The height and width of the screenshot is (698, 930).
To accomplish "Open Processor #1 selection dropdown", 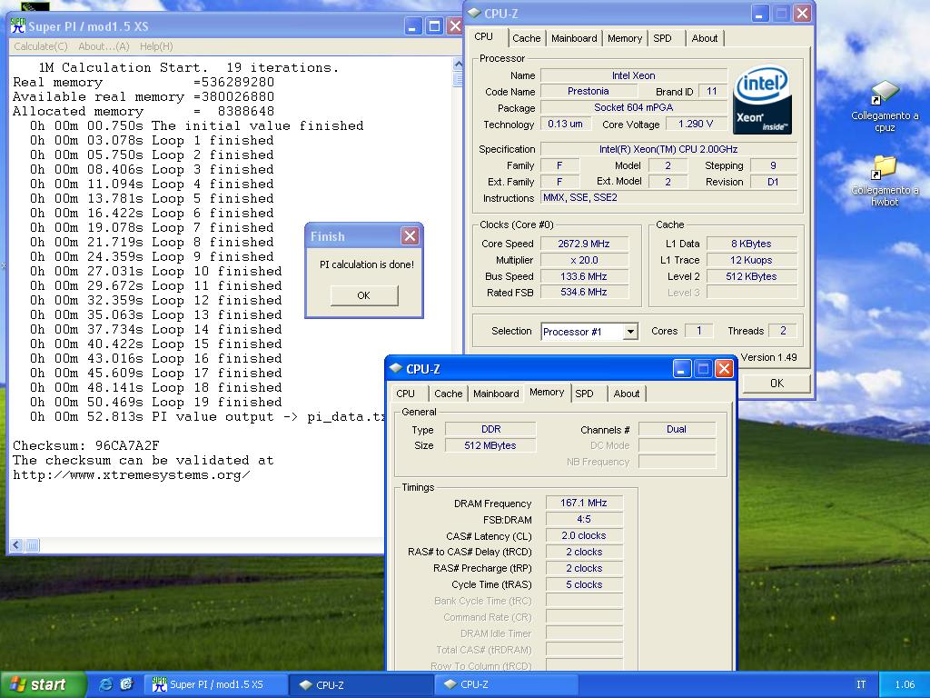I will tap(630, 332).
